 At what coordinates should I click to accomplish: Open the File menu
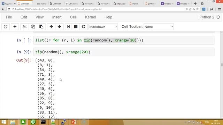point(9,17)
